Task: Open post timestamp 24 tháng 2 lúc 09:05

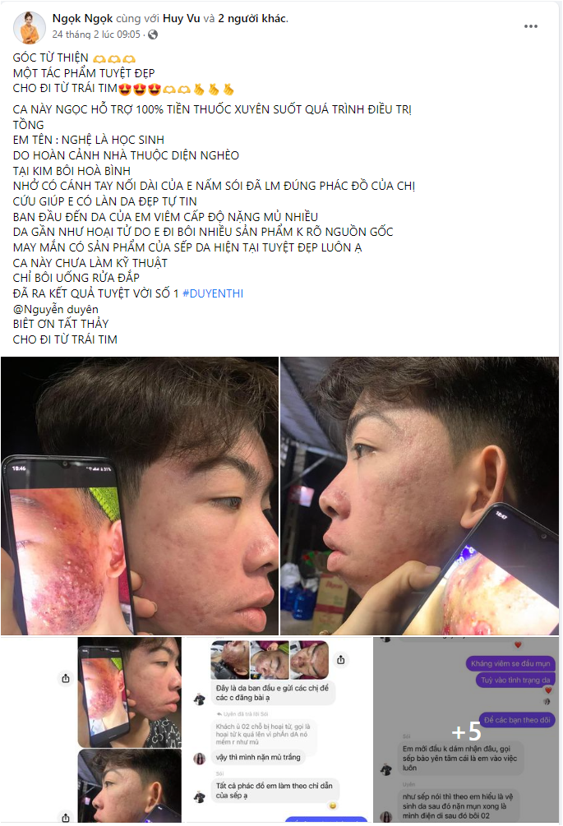Action: 96,35
